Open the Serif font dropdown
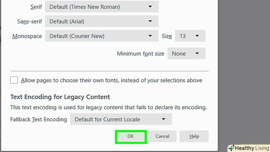 click(x=102, y=7)
